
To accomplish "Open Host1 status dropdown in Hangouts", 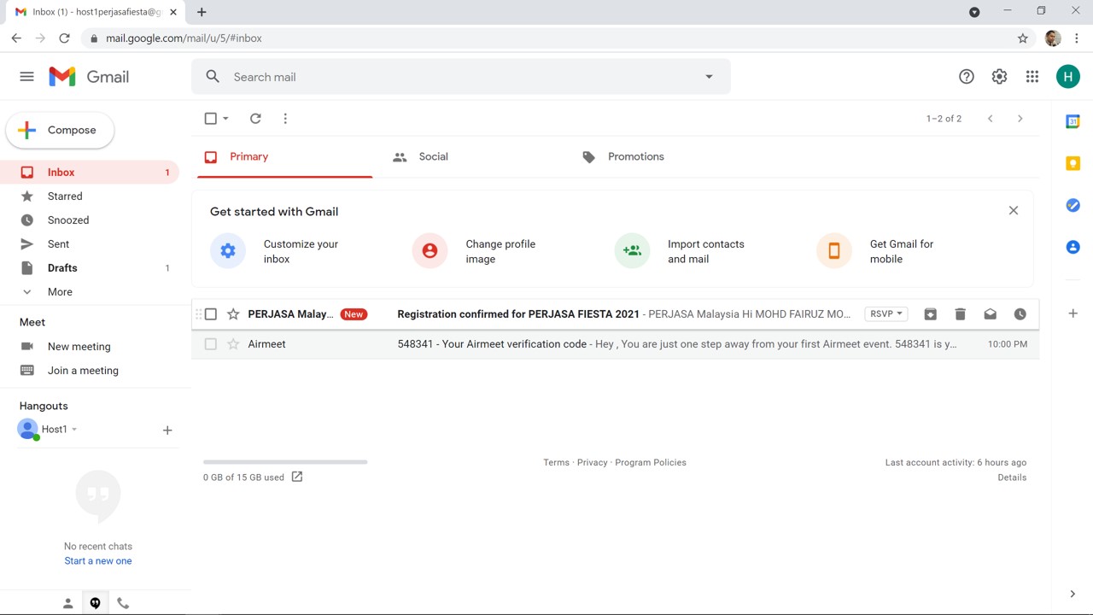I will tap(74, 430).
